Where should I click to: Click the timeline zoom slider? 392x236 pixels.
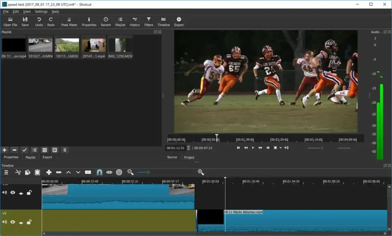click(148, 172)
